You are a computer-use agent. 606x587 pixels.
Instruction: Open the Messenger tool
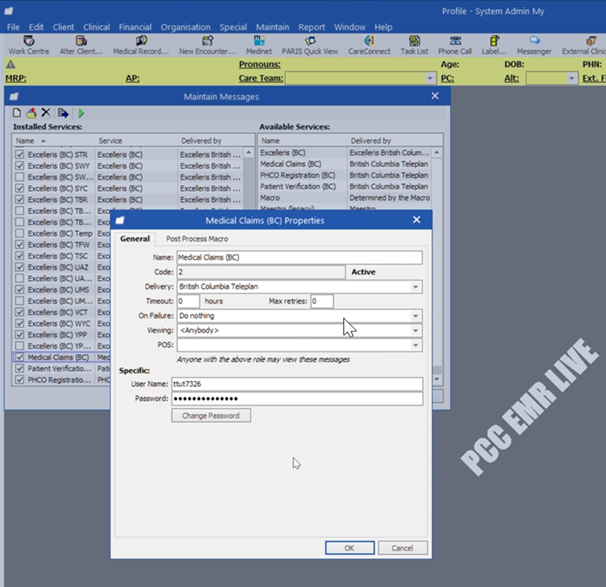[x=533, y=42]
